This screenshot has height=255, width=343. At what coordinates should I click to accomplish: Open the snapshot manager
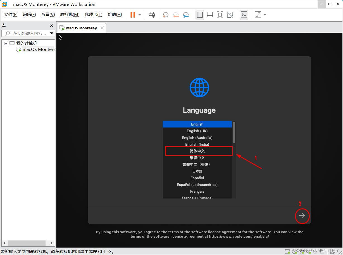[186, 15]
